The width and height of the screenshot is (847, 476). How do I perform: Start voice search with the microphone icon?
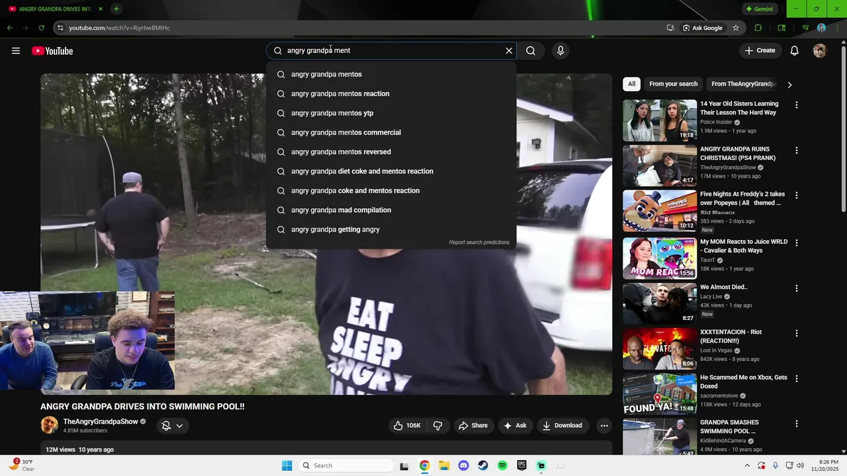coord(560,51)
